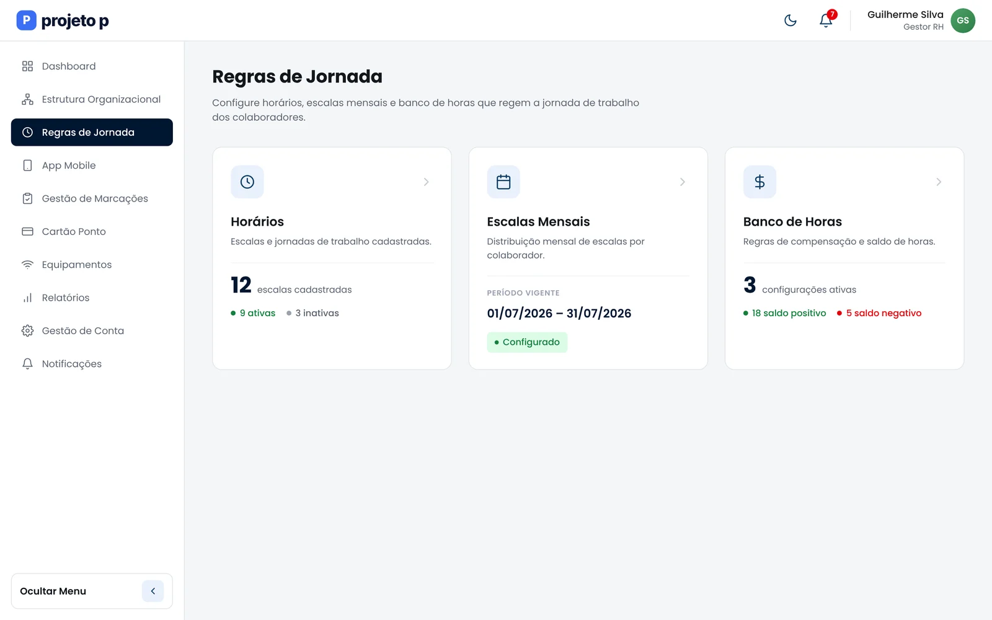The width and height of the screenshot is (992, 620).
Task: Open Estrutura Organizacional menu item
Action: (92, 99)
